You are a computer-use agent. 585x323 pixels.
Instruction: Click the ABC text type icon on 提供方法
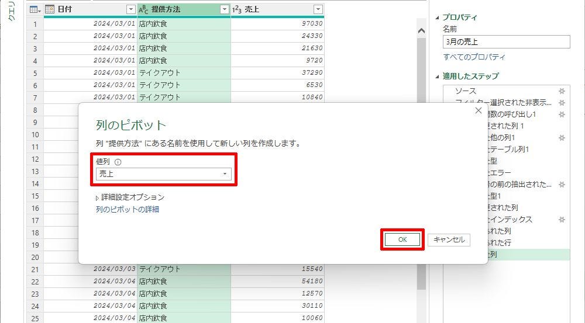pos(143,9)
